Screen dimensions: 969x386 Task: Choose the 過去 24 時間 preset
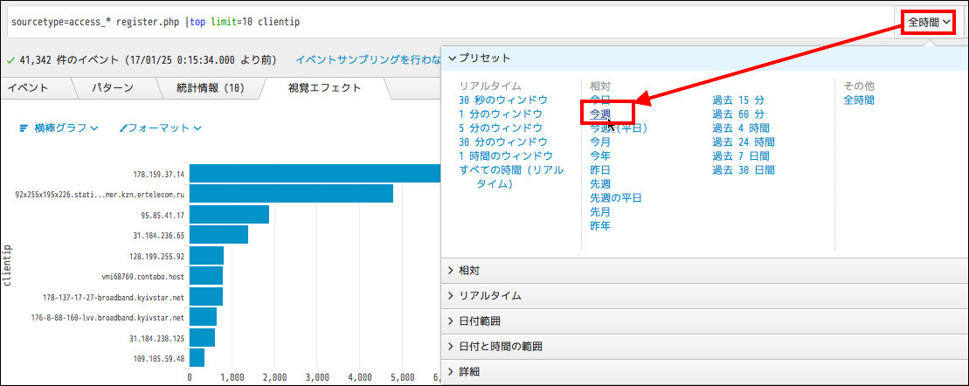coord(743,141)
